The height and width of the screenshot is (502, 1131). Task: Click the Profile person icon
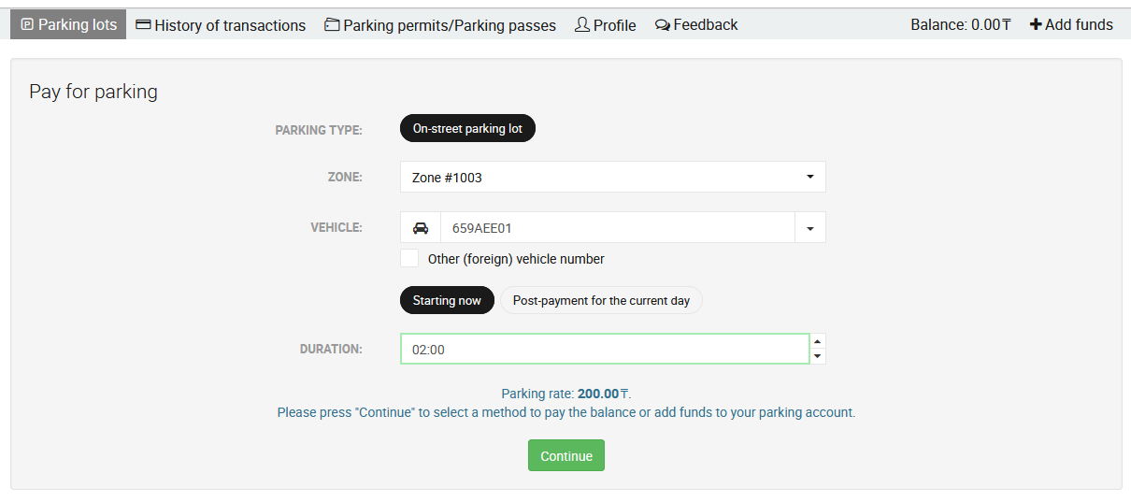tap(582, 25)
